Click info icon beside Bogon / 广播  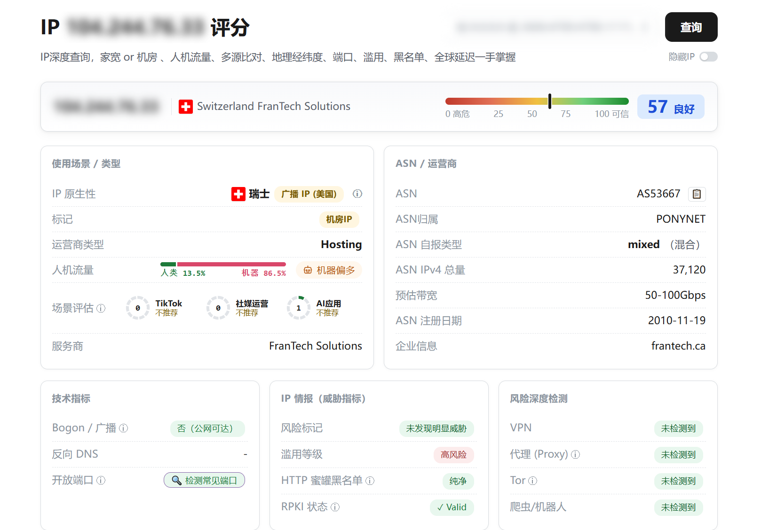tap(124, 428)
